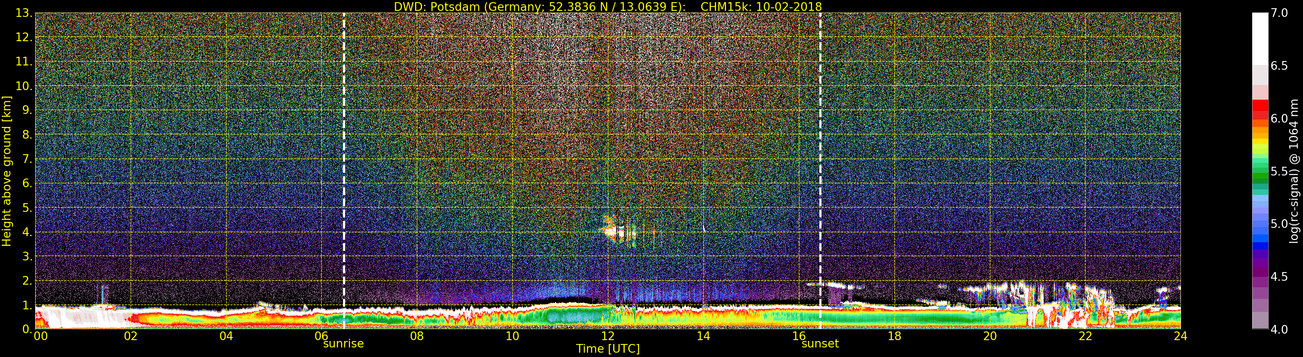Click the '18' time axis tick label
1303x357 pixels.
894,336
